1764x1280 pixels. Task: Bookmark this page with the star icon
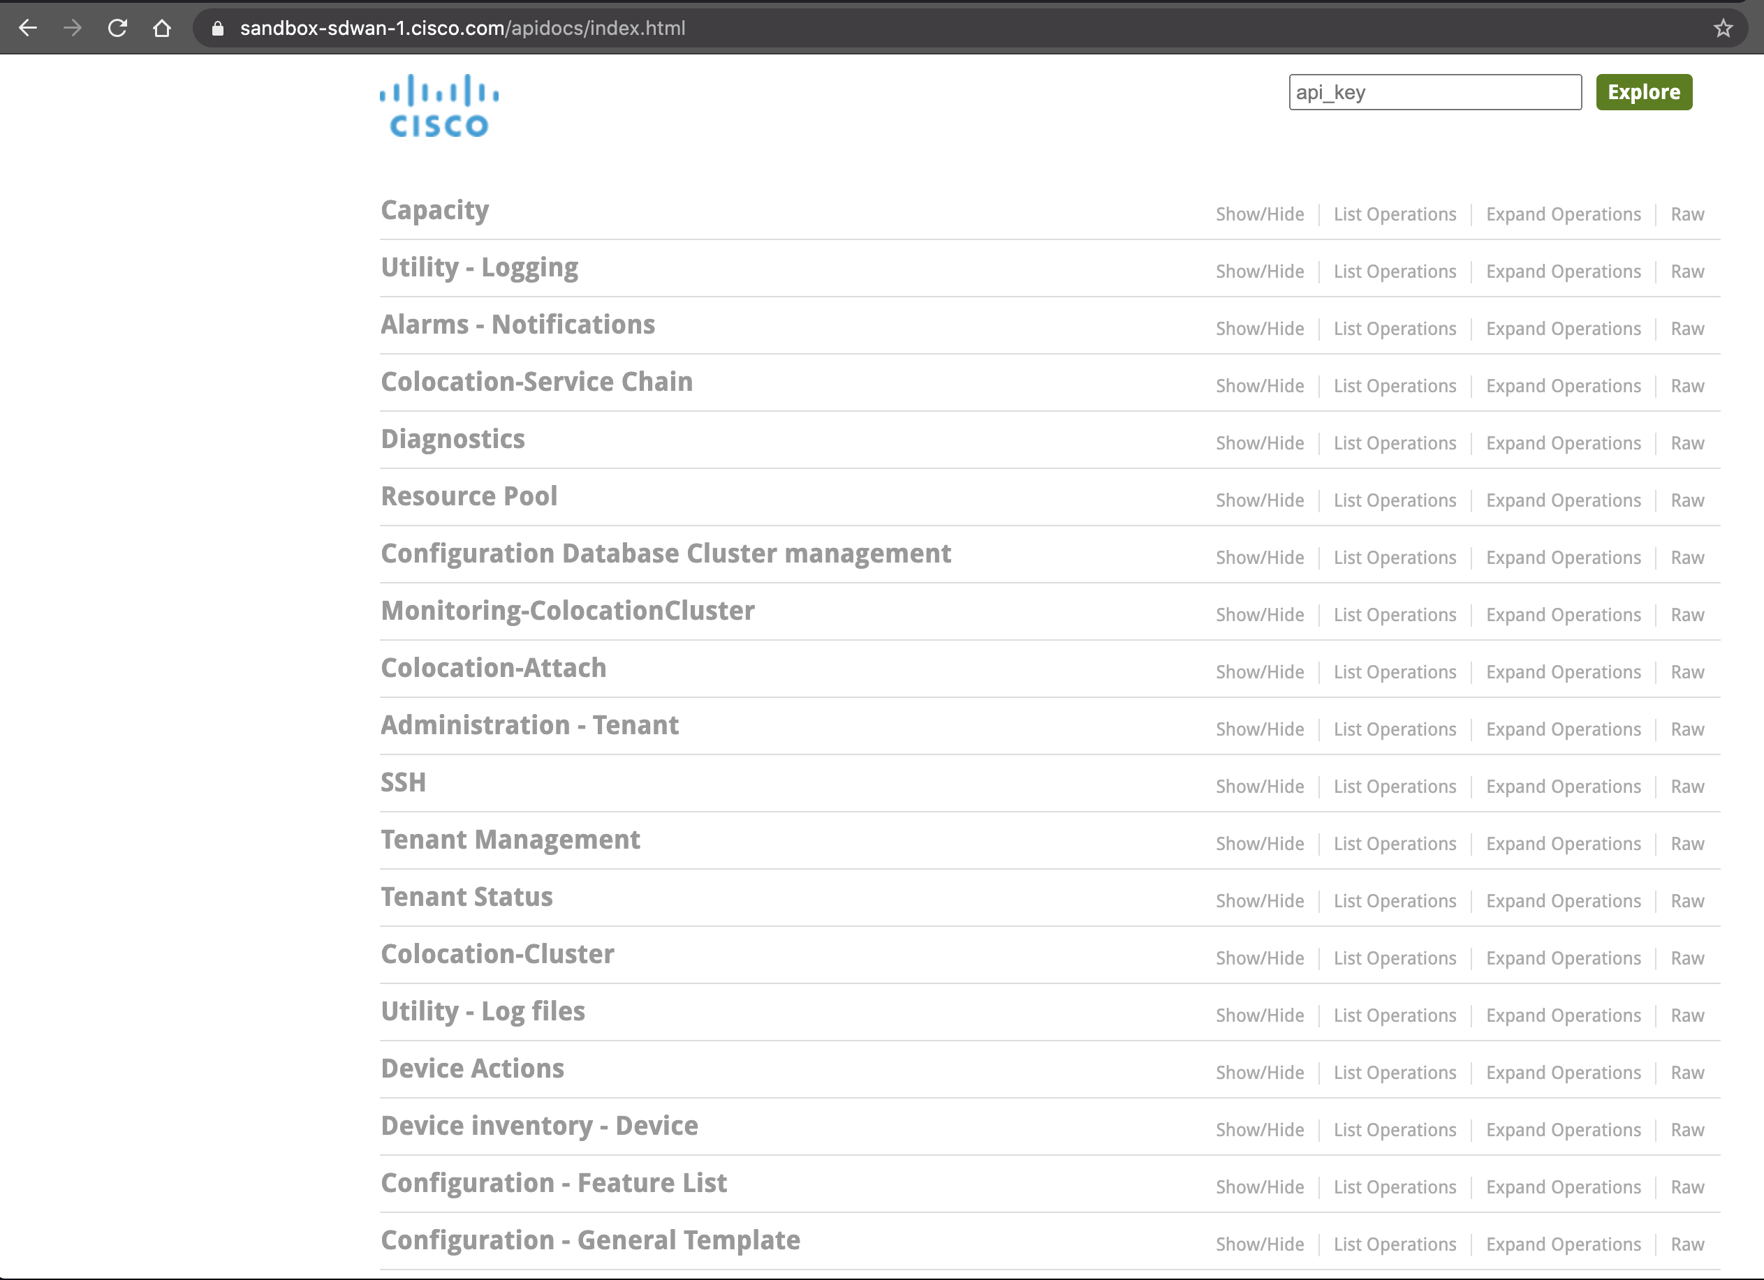(1723, 28)
